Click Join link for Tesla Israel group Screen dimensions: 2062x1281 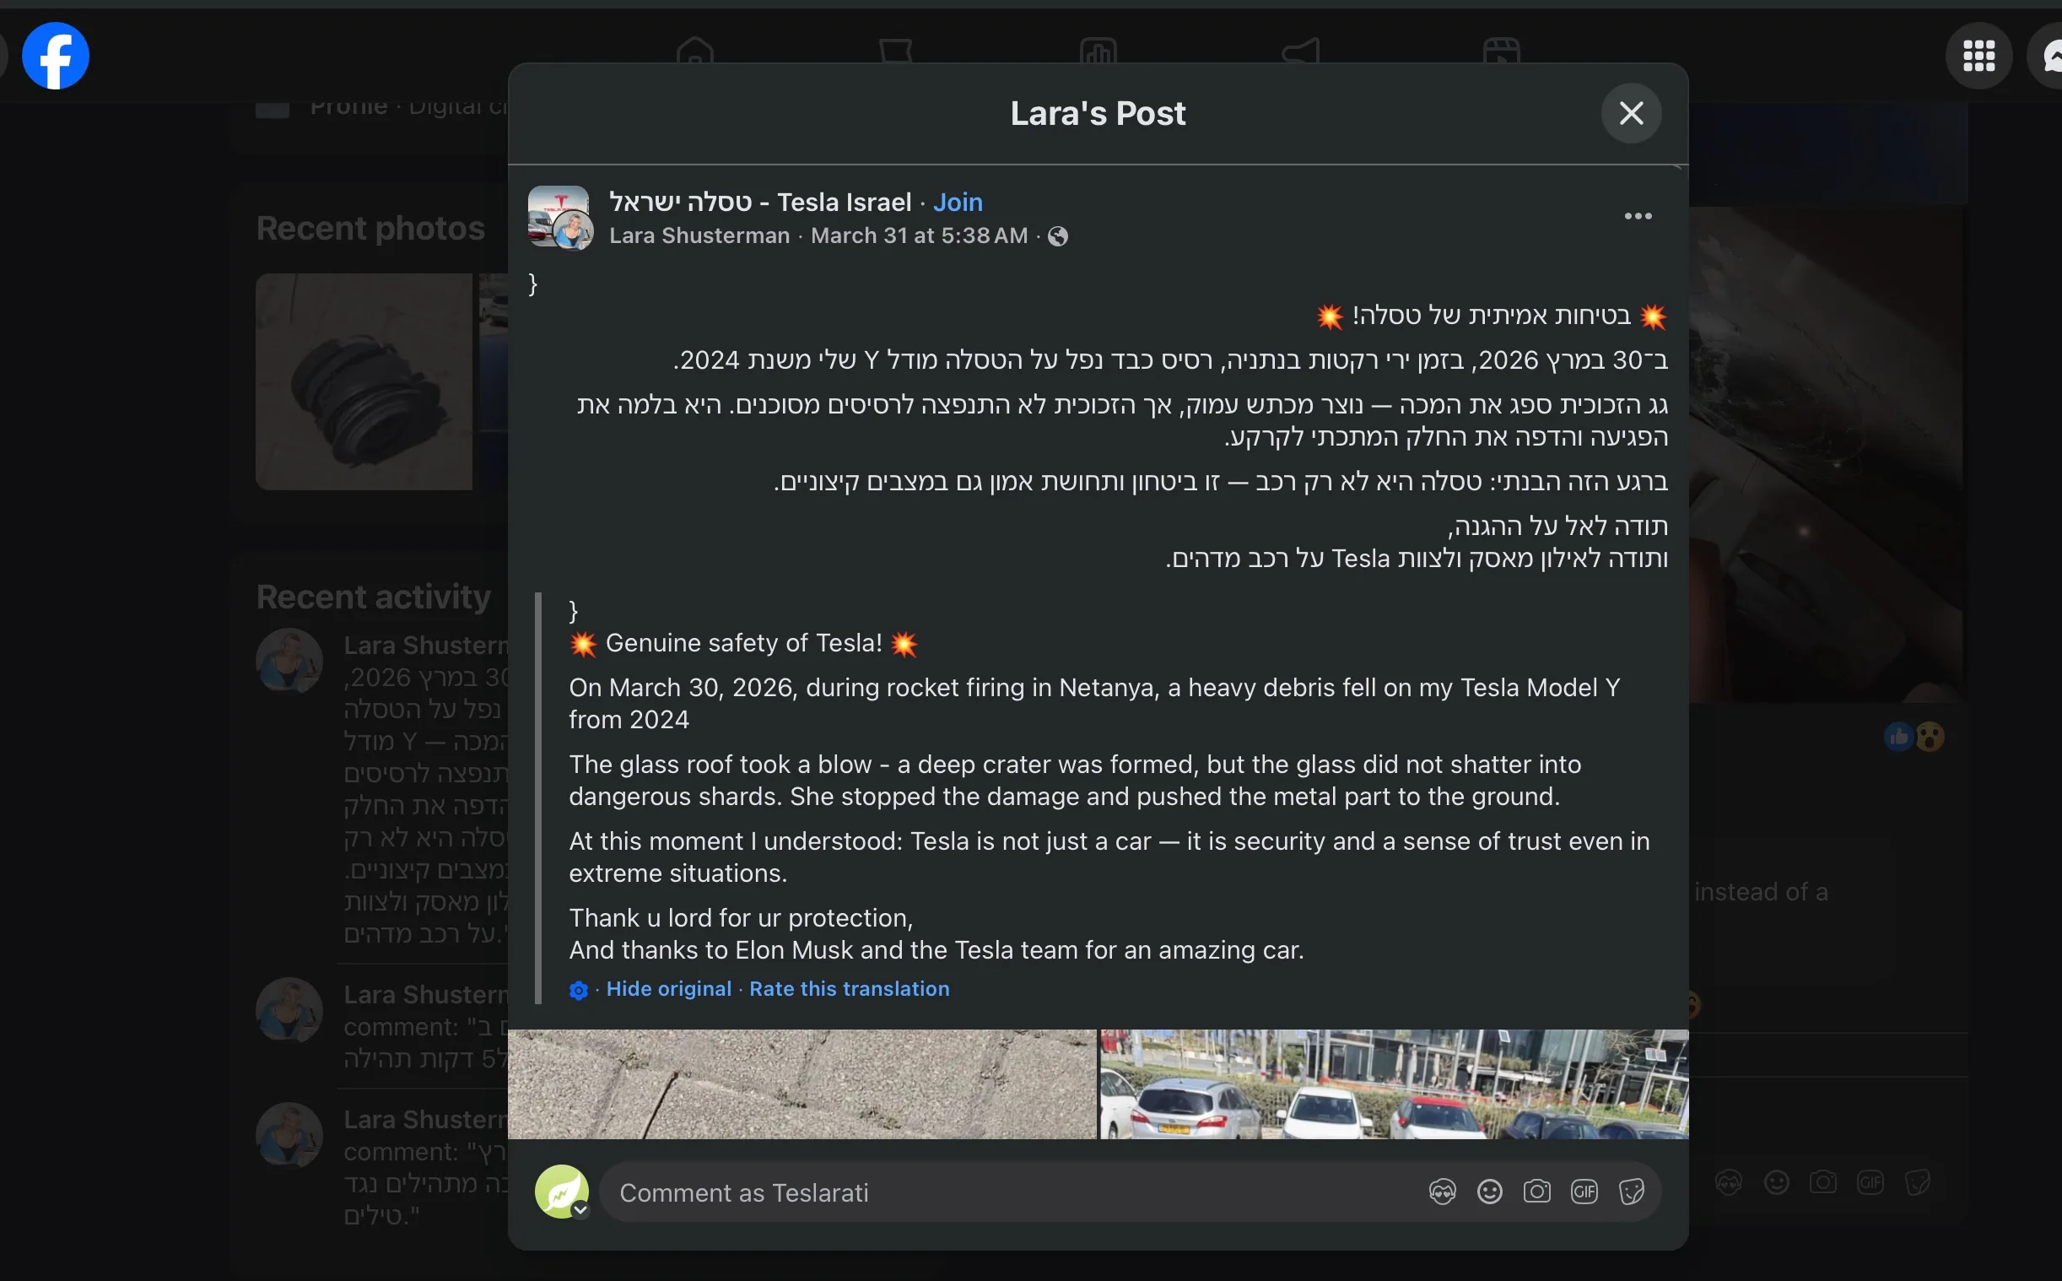(957, 203)
